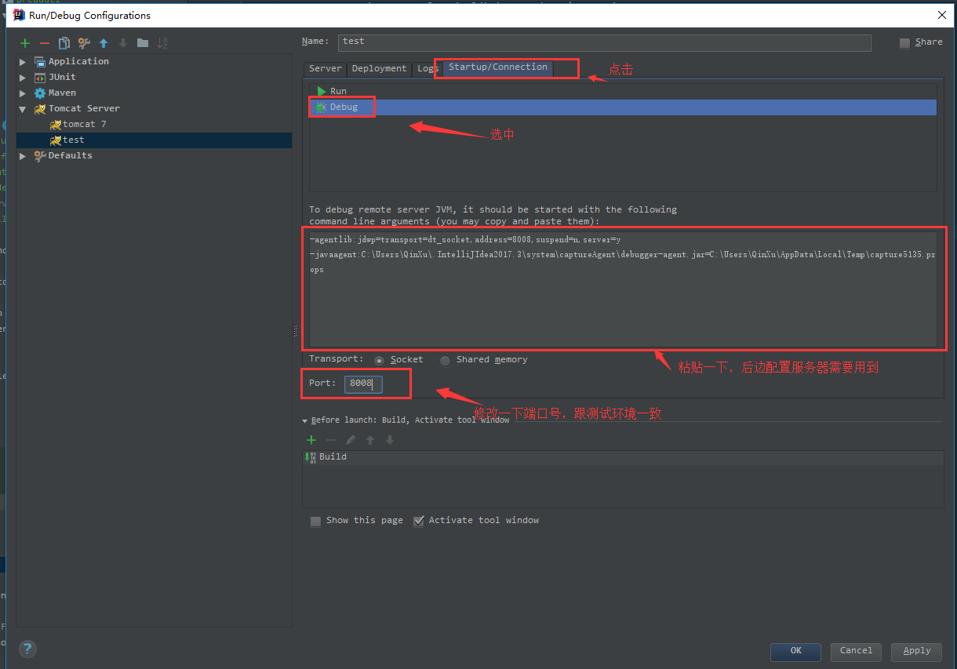Create new folder icon in left toolbar

[x=143, y=43]
